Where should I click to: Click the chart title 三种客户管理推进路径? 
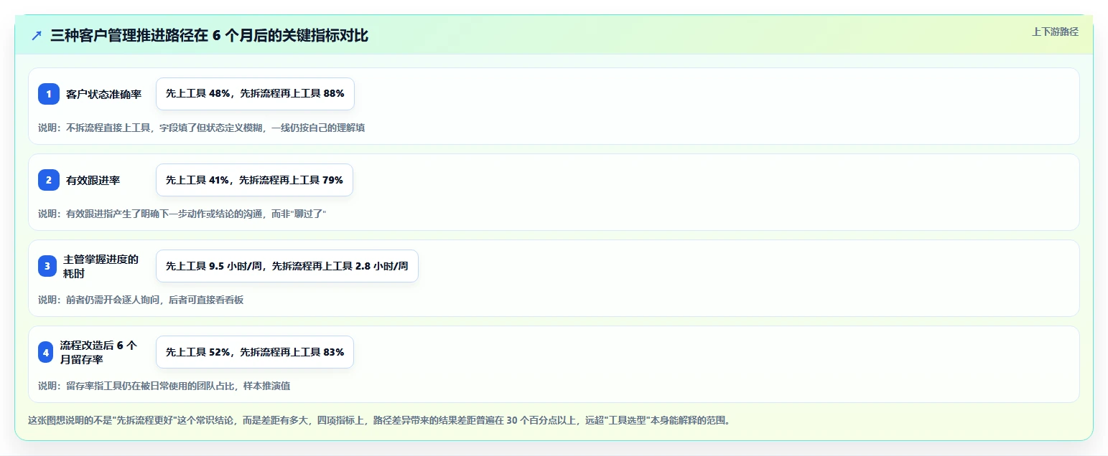209,36
